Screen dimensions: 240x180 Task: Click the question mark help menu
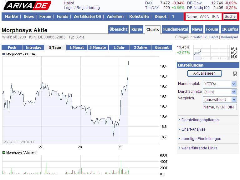173,16
